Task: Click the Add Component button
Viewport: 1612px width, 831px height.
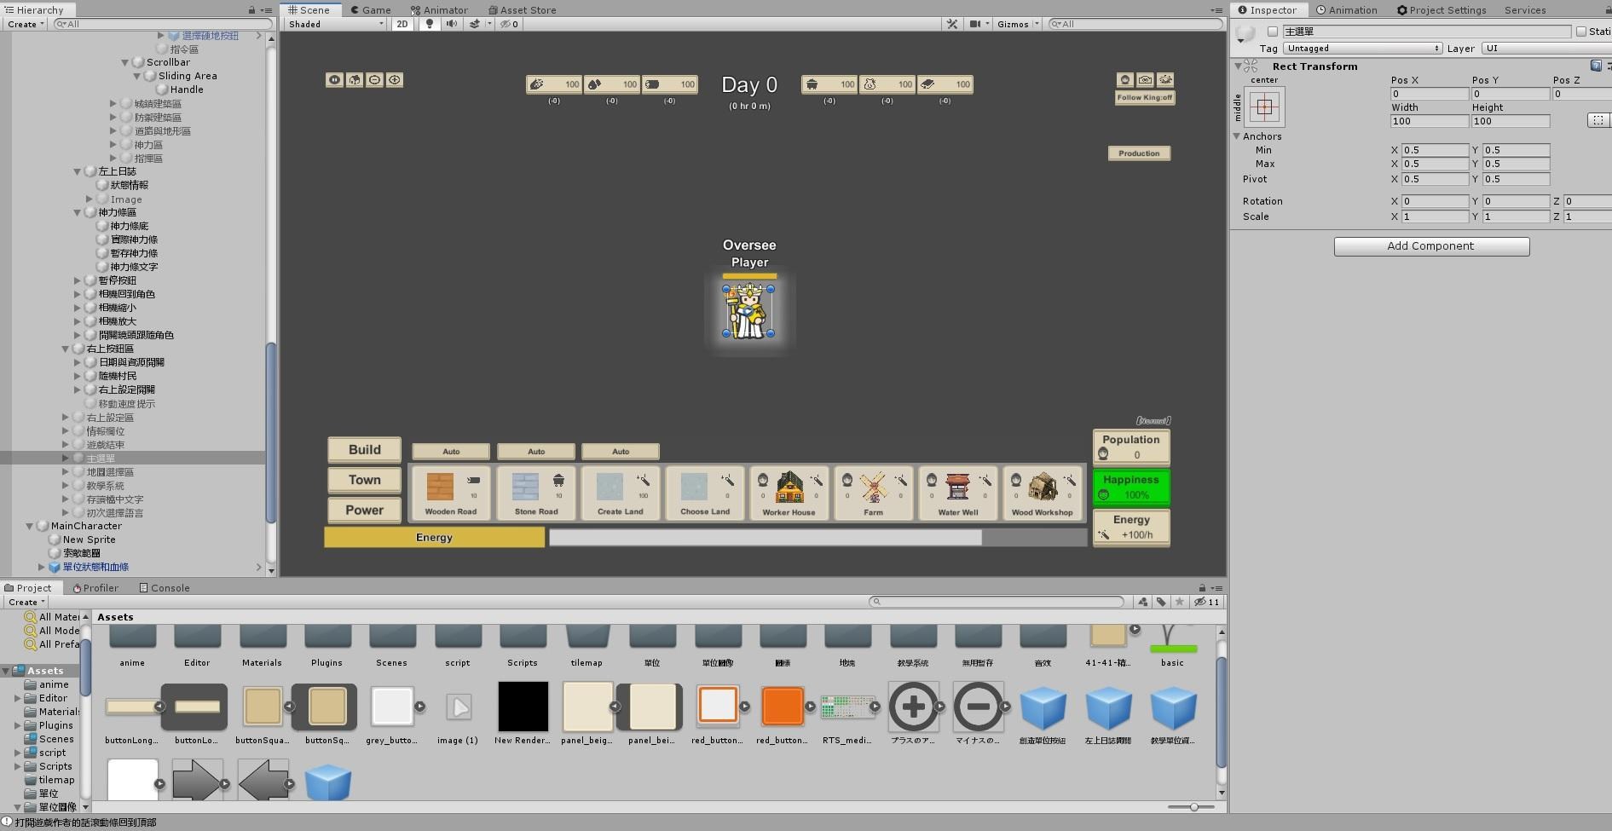Action: 1431,246
